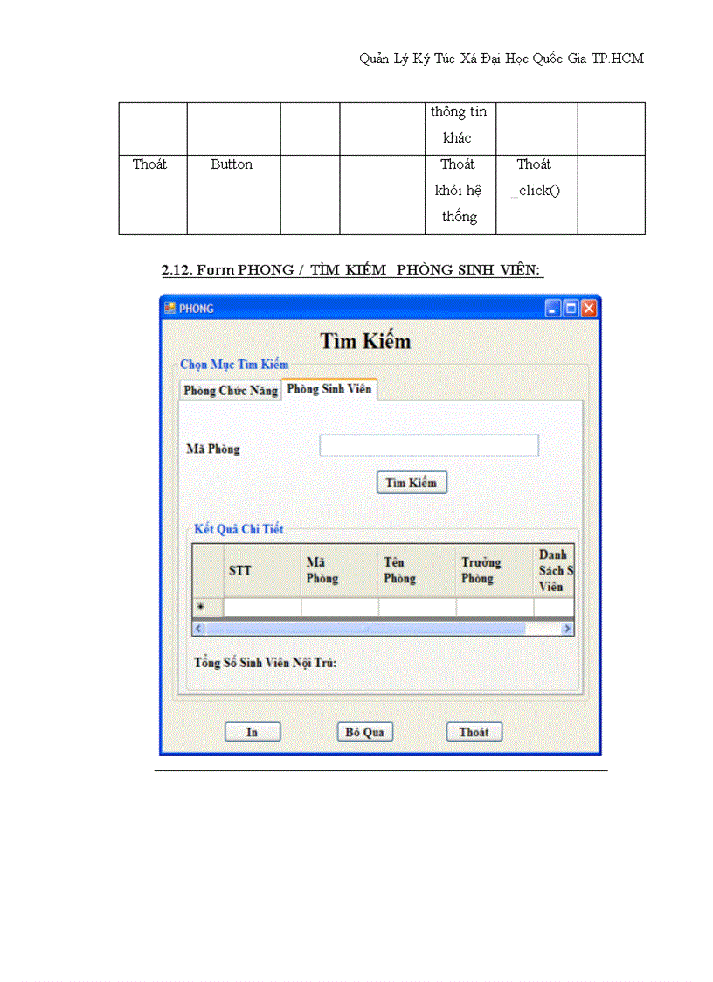713x982 pixels.
Task: Click the right arrow of the horizontal scrollbar
Action: pos(567,628)
